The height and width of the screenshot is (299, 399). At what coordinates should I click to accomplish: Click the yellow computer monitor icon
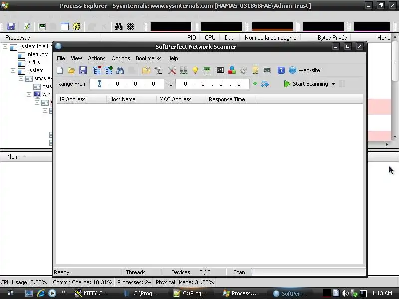[255, 70]
